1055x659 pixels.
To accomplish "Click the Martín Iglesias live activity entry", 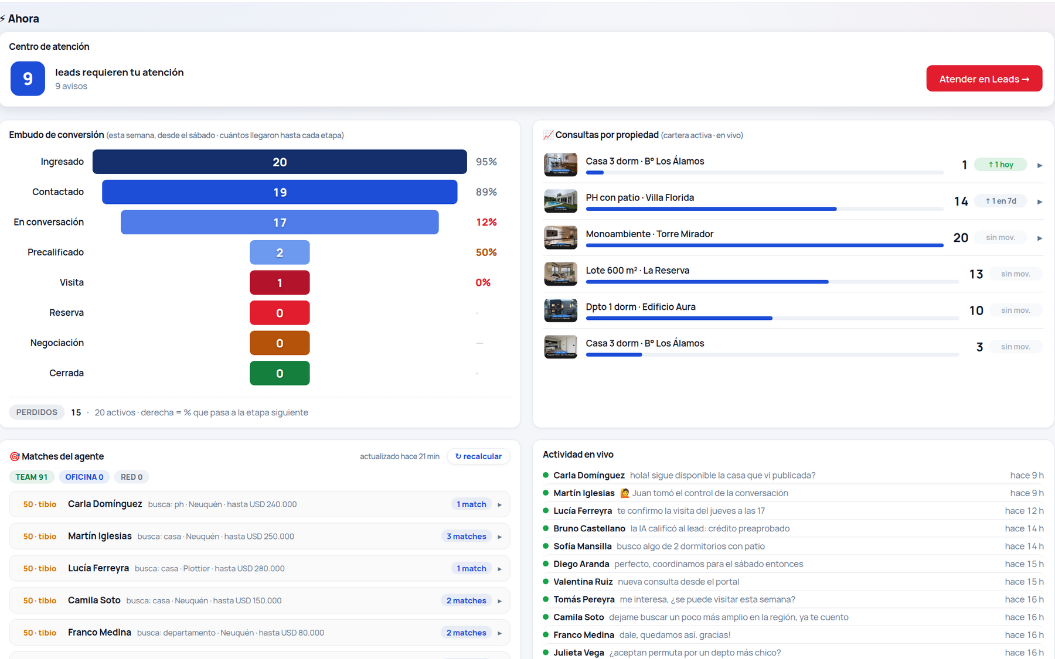I will (x=793, y=493).
